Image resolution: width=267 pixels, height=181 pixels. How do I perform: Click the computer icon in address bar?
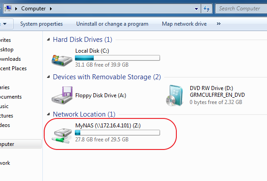click(8, 8)
